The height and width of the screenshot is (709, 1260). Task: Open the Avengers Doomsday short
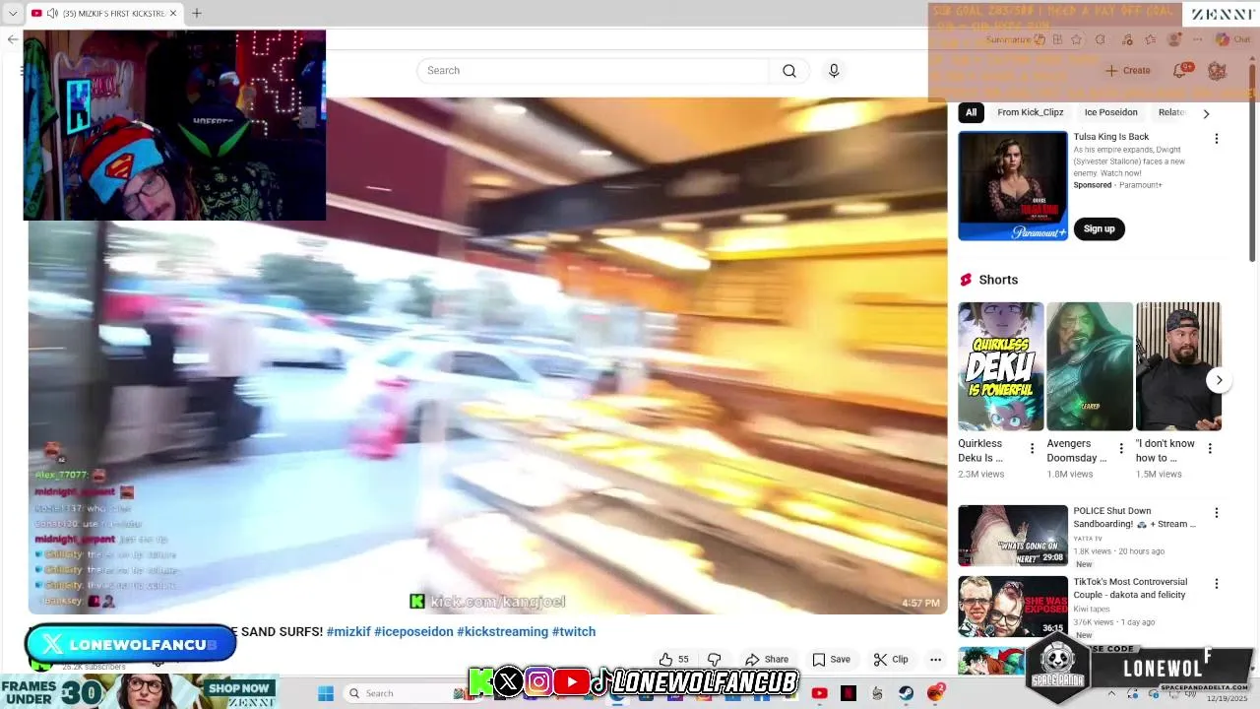[1089, 366]
